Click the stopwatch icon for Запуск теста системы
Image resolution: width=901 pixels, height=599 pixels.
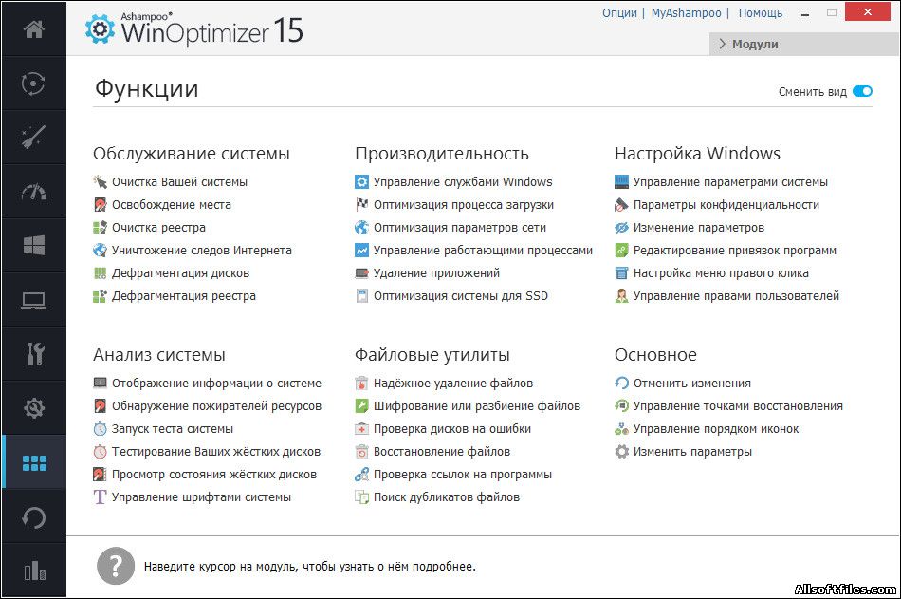point(100,429)
